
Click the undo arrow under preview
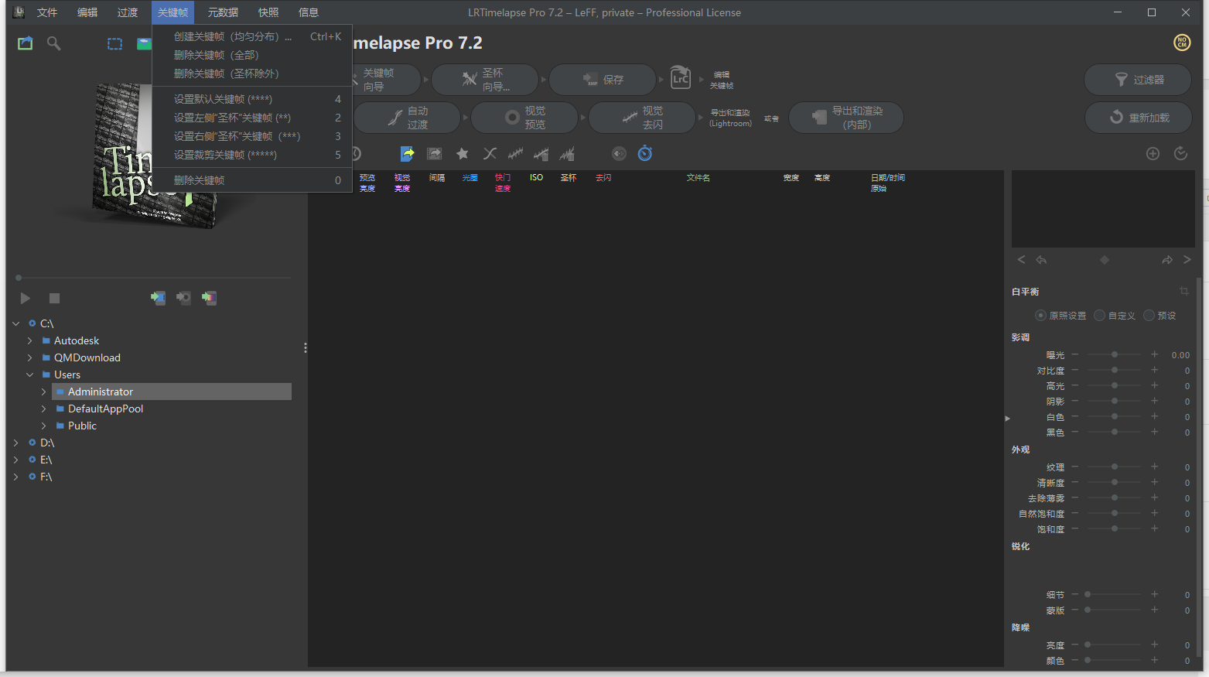pyautogui.click(x=1041, y=260)
